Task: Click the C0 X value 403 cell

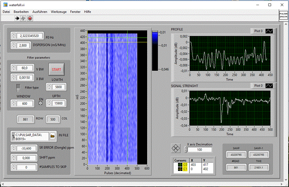Action: [196, 165]
